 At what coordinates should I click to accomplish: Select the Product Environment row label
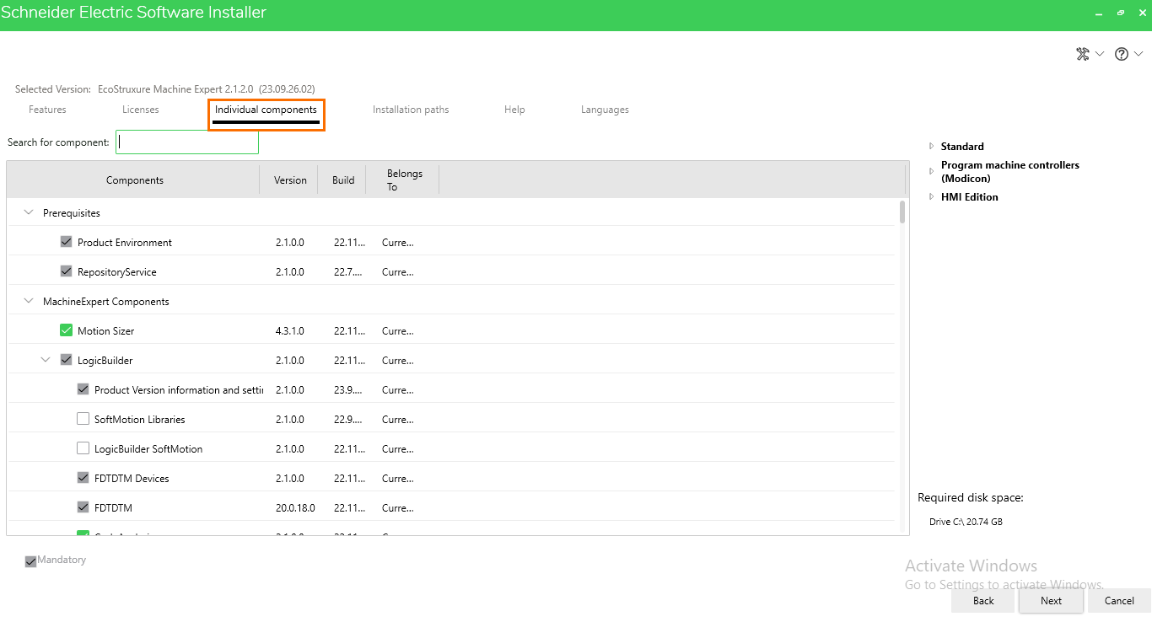tap(125, 243)
